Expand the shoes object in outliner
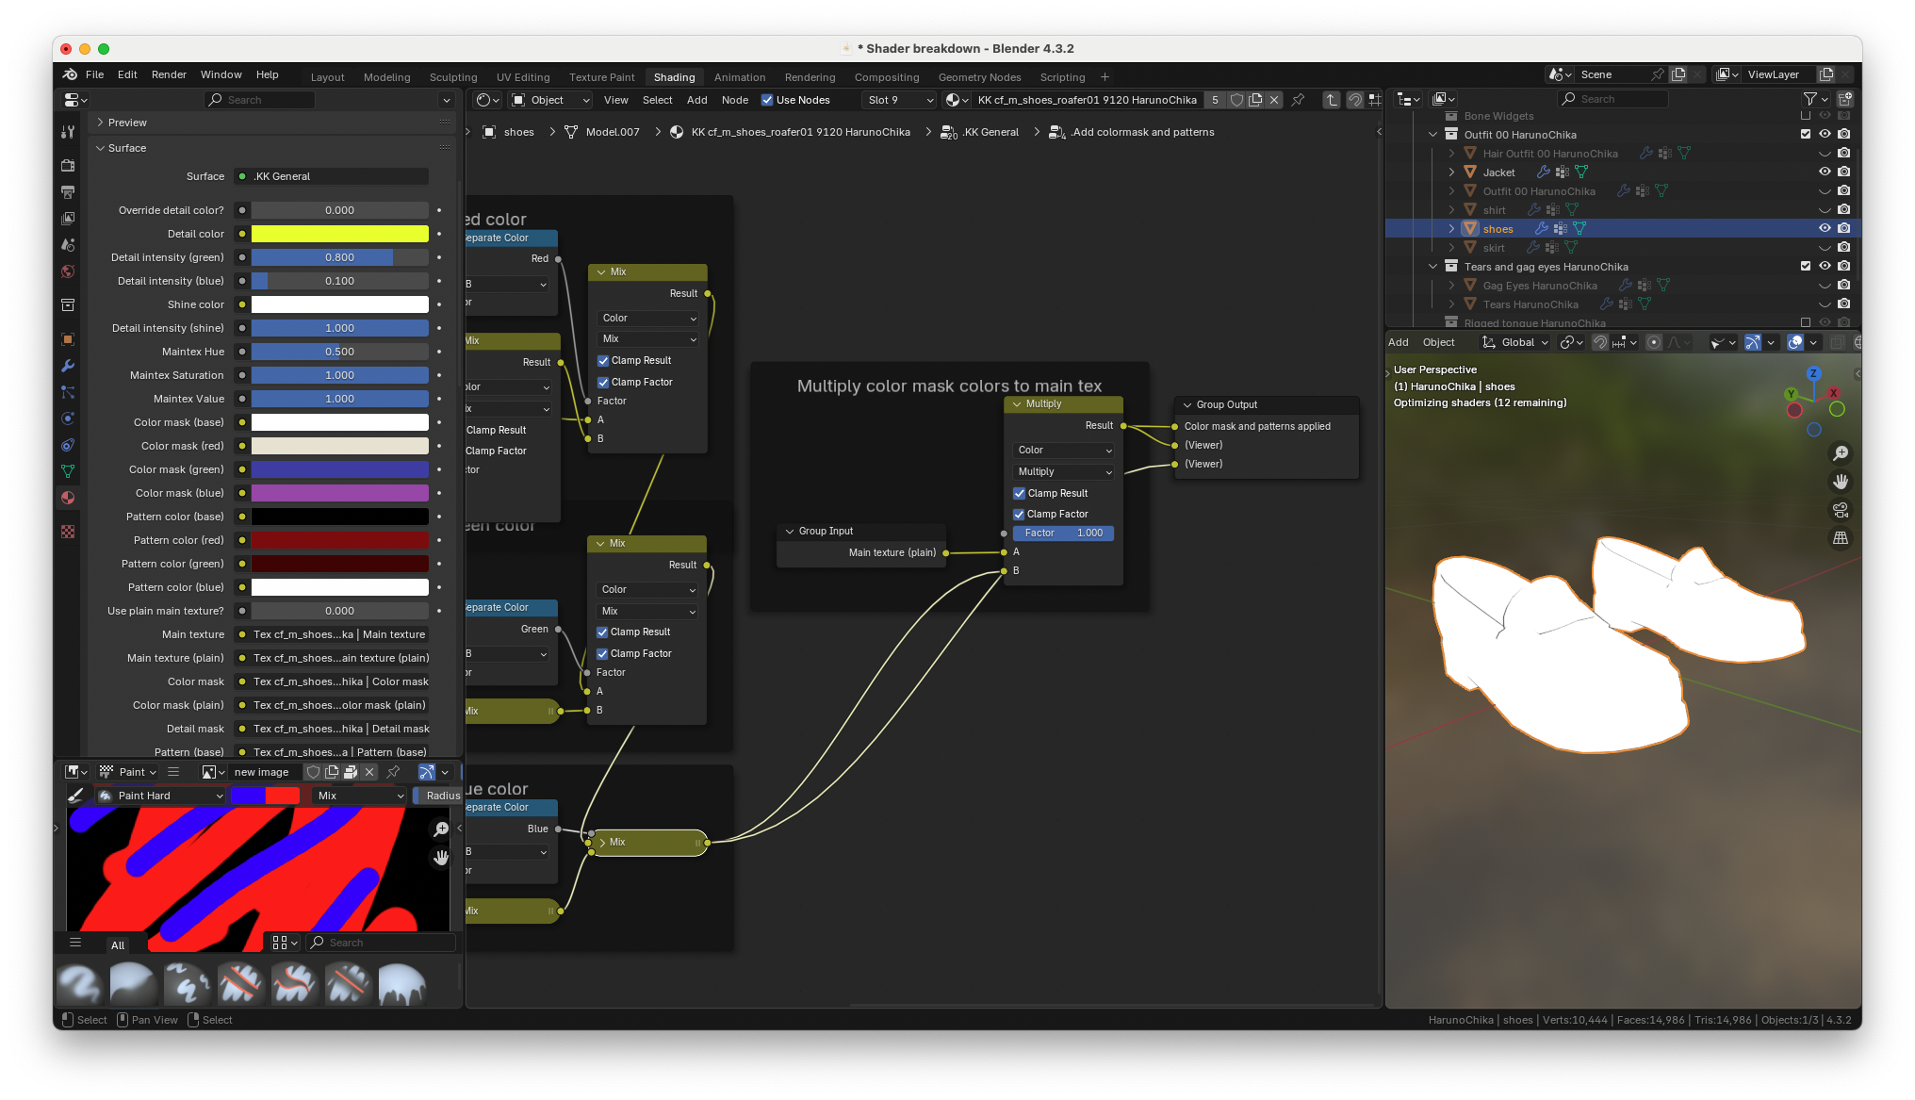The width and height of the screenshot is (1915, 1100). click(x=1451, y=229)
